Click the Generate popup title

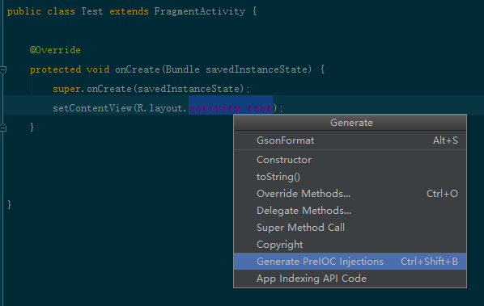click(x=351, y=123)
